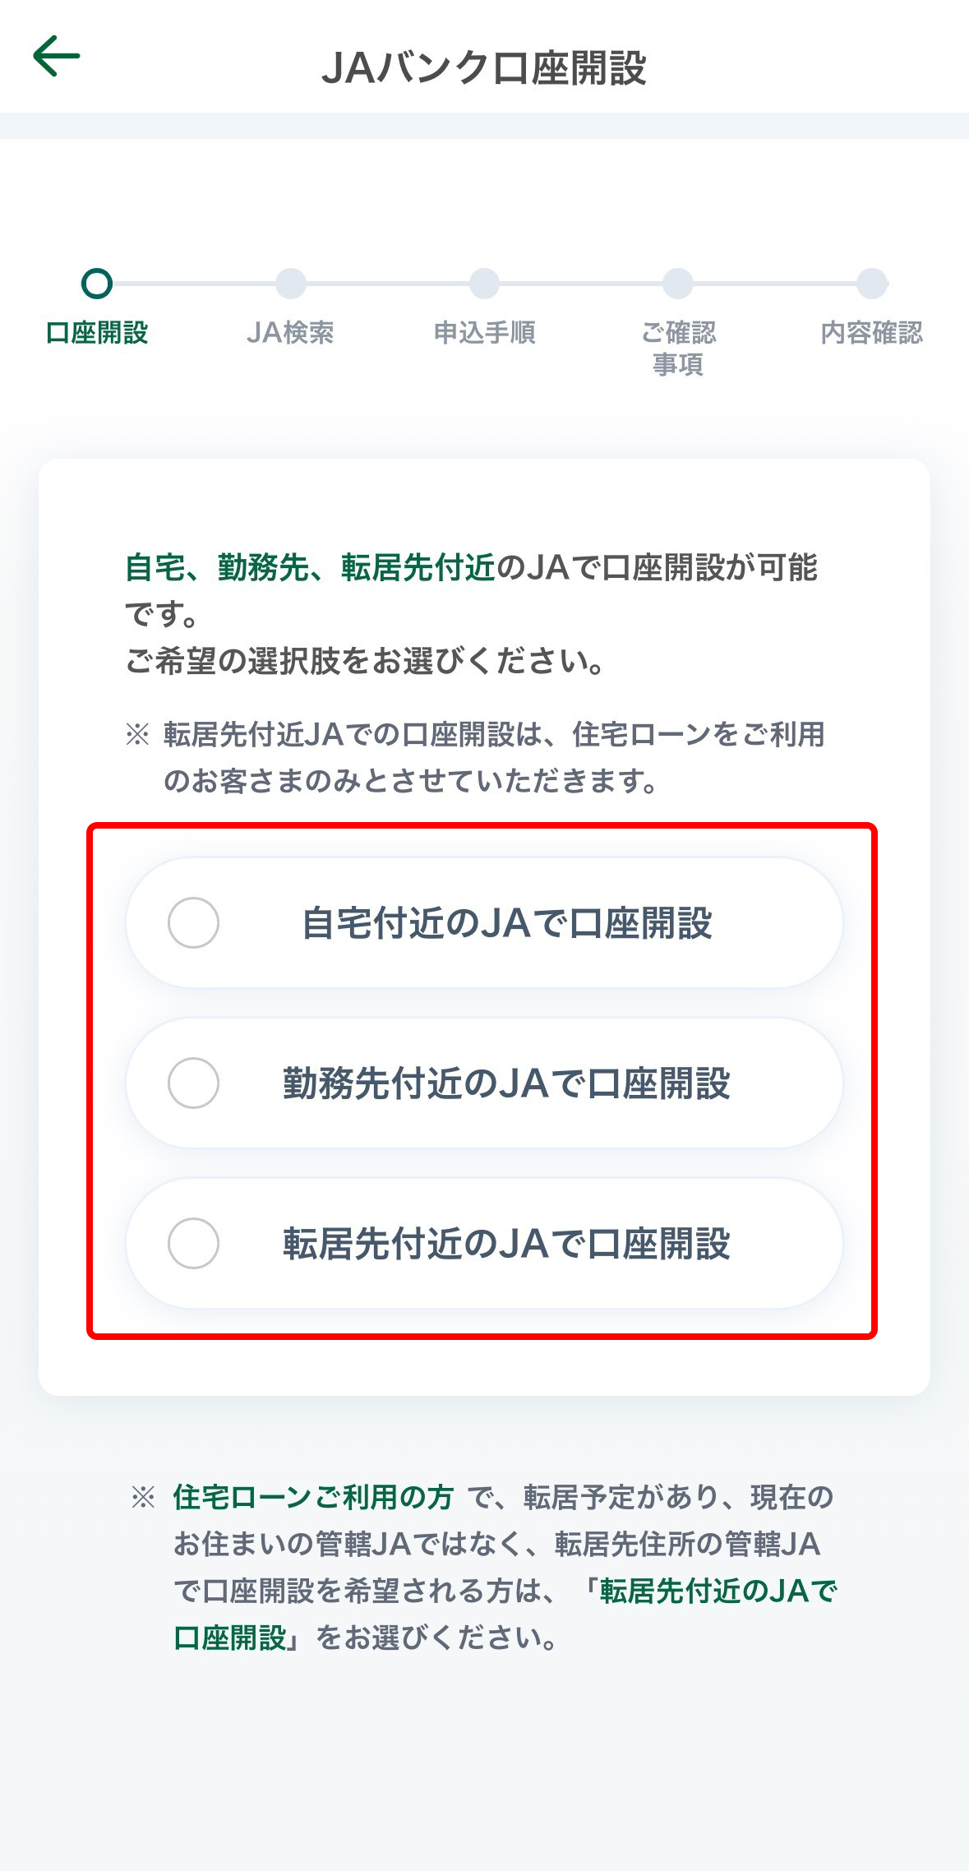The height and width of the screenshot is (1871, 969).
Task: Choose the 勤務先付近のJAで口座開設 option button
Action: [x=484, y=1083]
